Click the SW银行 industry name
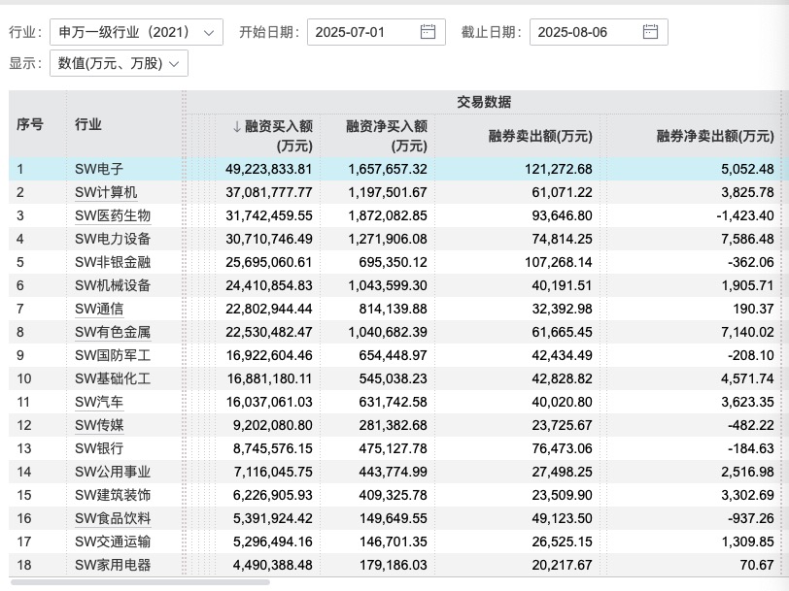 pos(99,449)
